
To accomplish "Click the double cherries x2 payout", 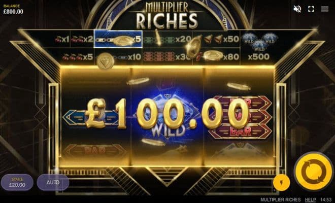I will tap(82, 39).
